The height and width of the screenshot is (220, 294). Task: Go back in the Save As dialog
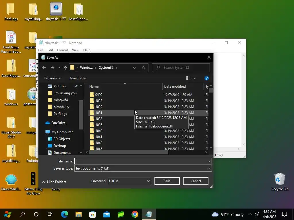(44, 68)
